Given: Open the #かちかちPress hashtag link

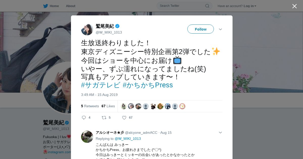Looking at the screenshot, I should [148, 85].
